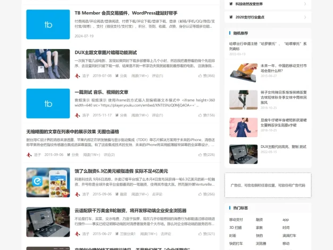Screen dimensions: 333x250
Task: Click 去评论 on the 饿了么融资 post
Action: coord(157,194)
